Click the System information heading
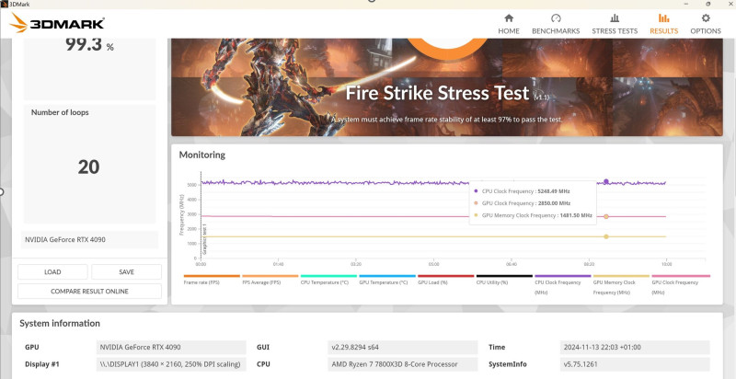The width and height of the screenshot is (736, 379). coord(60,324)
